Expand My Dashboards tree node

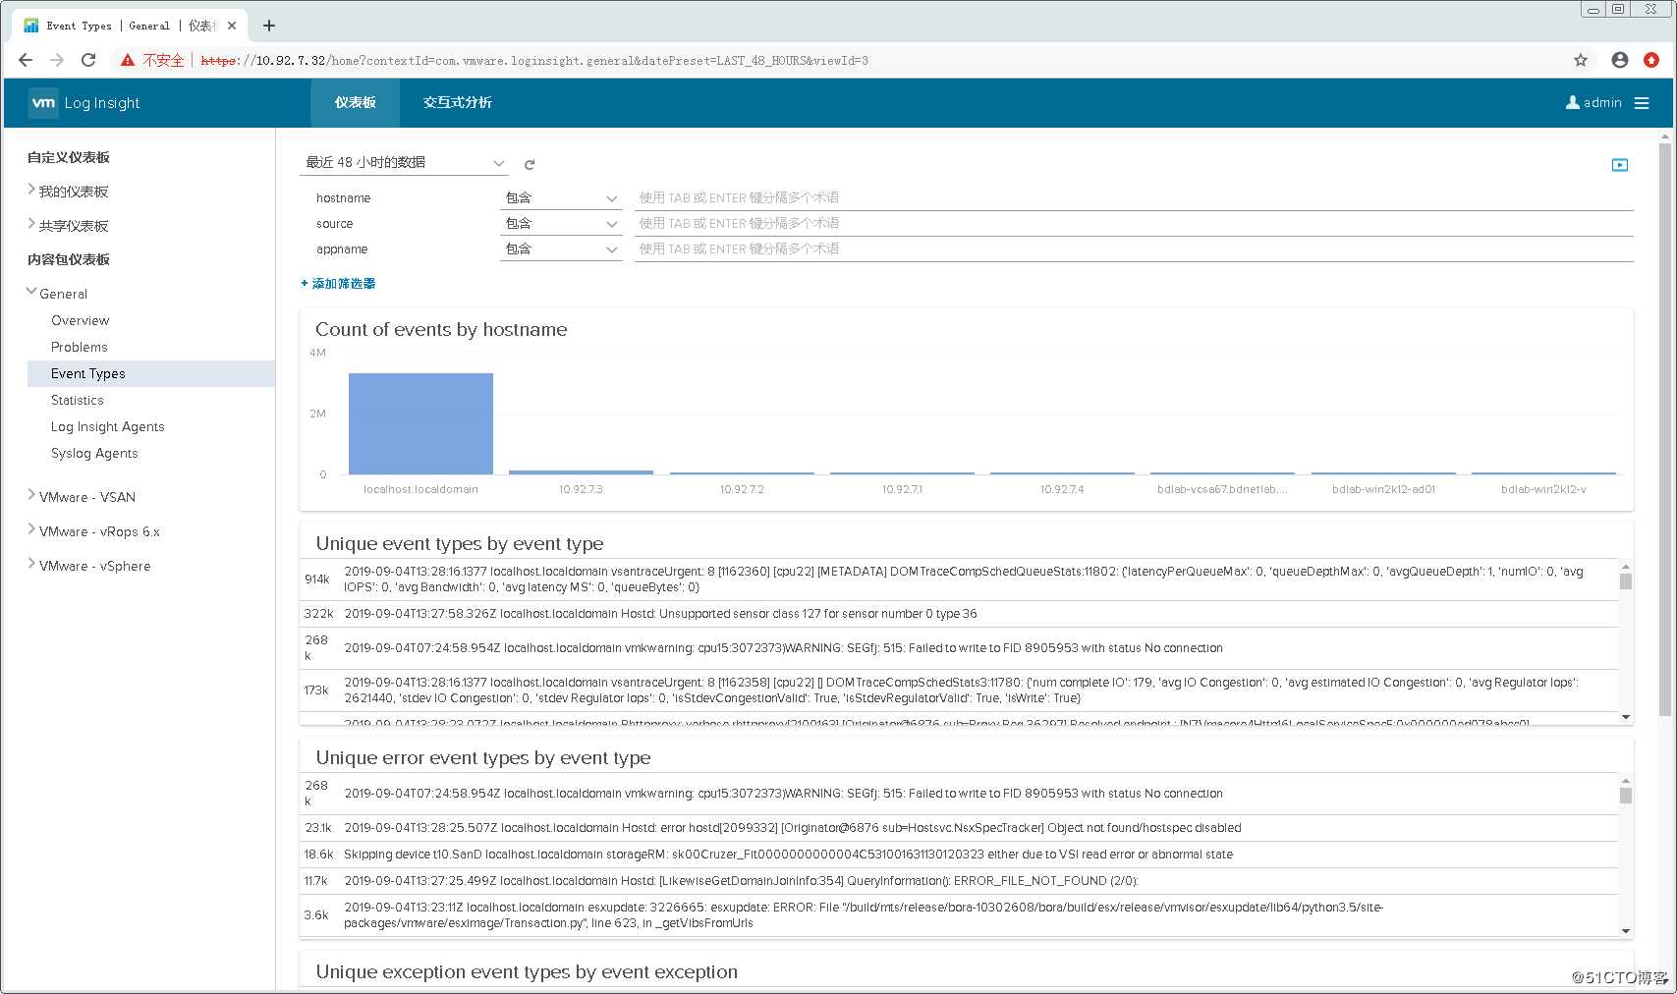(31, 190)
